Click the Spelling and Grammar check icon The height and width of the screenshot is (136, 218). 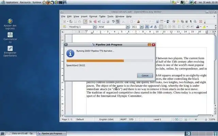click(x=113, y=21)
